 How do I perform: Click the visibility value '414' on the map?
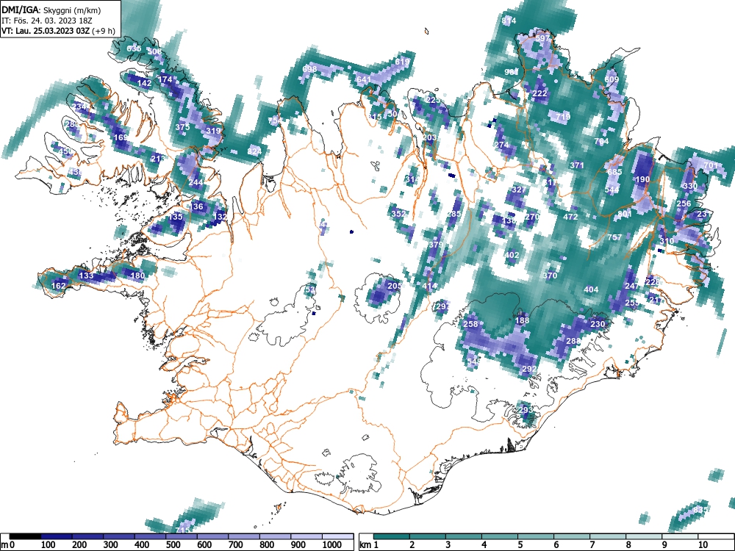click(x=429, y=286)
